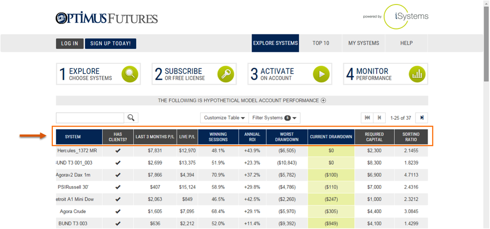490x229 pixels.
Task: Open the BUND T3 003 system
Action: [73, 224]
